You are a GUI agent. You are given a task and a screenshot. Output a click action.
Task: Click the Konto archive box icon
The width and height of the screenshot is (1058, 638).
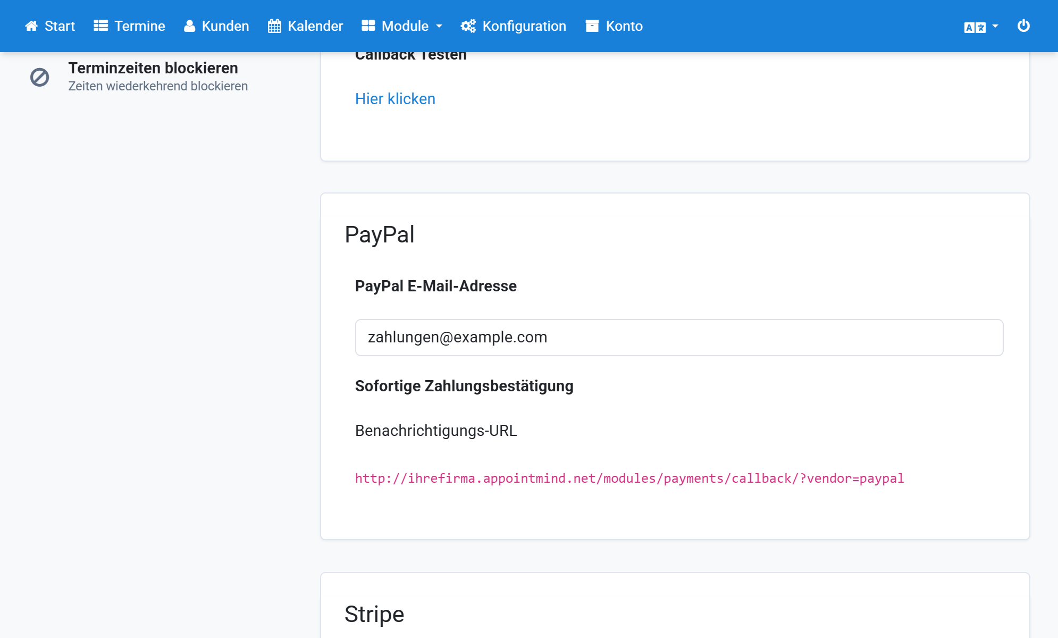592,26
